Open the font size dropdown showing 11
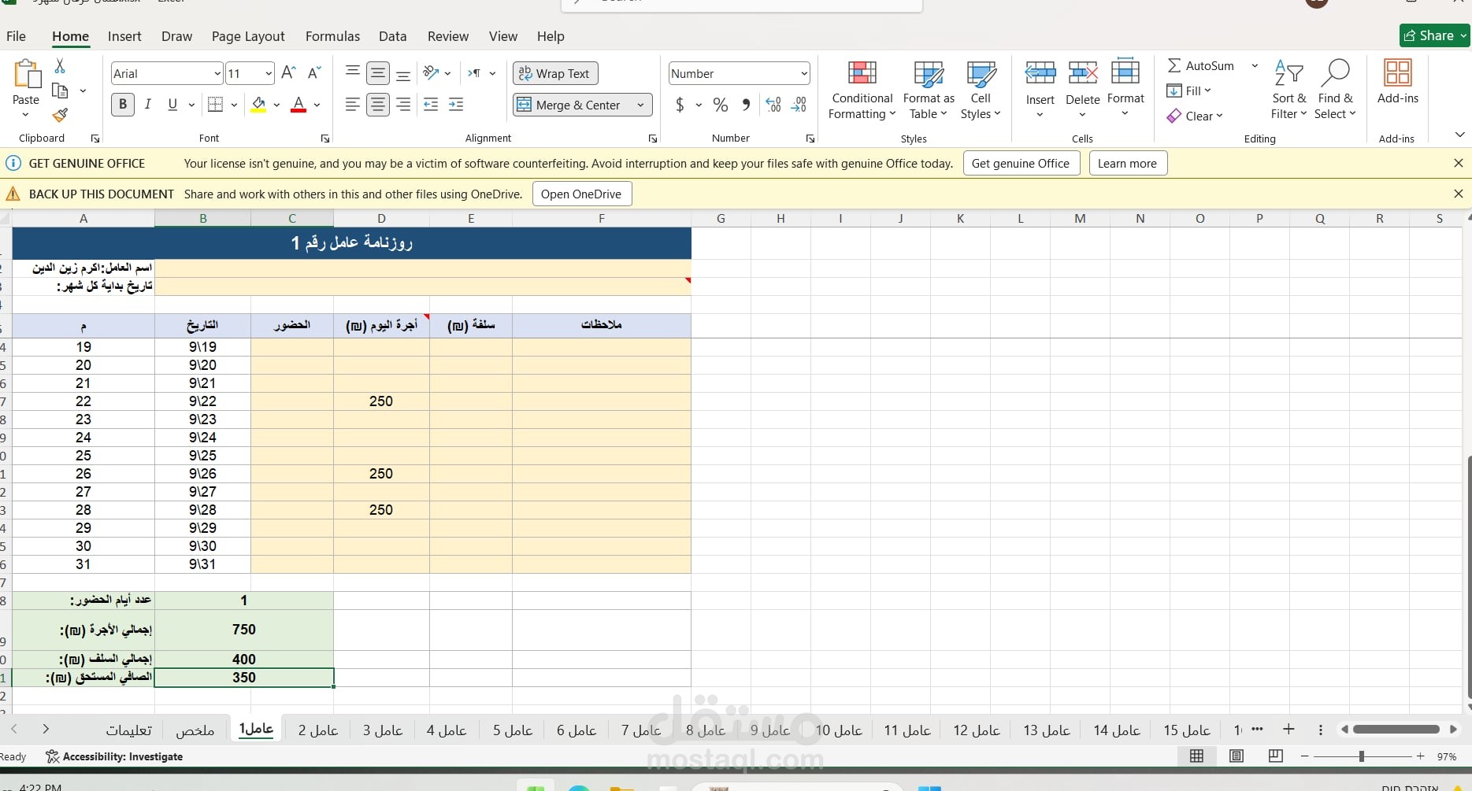1472x791 pixels. (x=269, y=73)
